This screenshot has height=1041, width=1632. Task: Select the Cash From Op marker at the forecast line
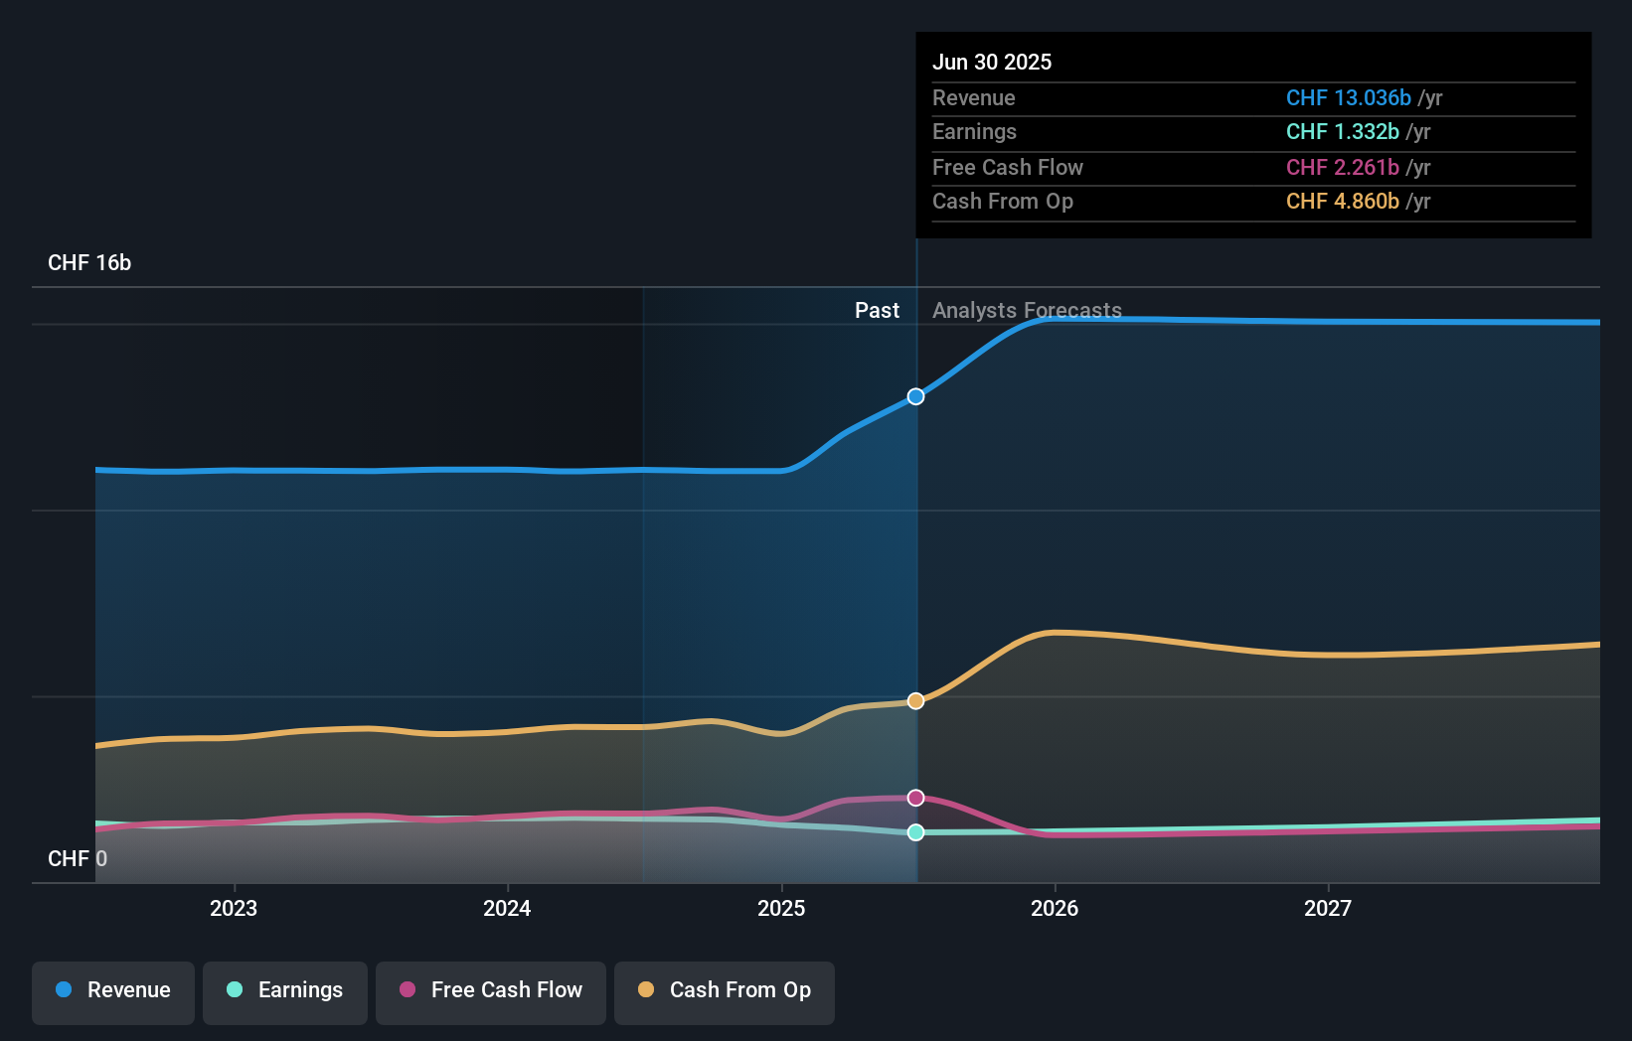pos(915,700)
